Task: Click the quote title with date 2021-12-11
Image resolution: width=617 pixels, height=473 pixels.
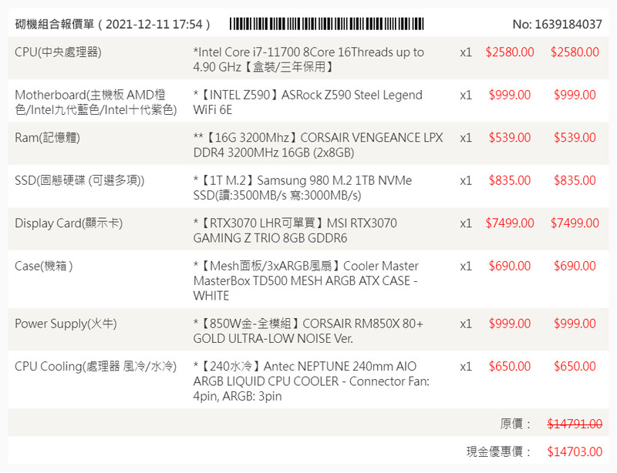Action: 113,24
